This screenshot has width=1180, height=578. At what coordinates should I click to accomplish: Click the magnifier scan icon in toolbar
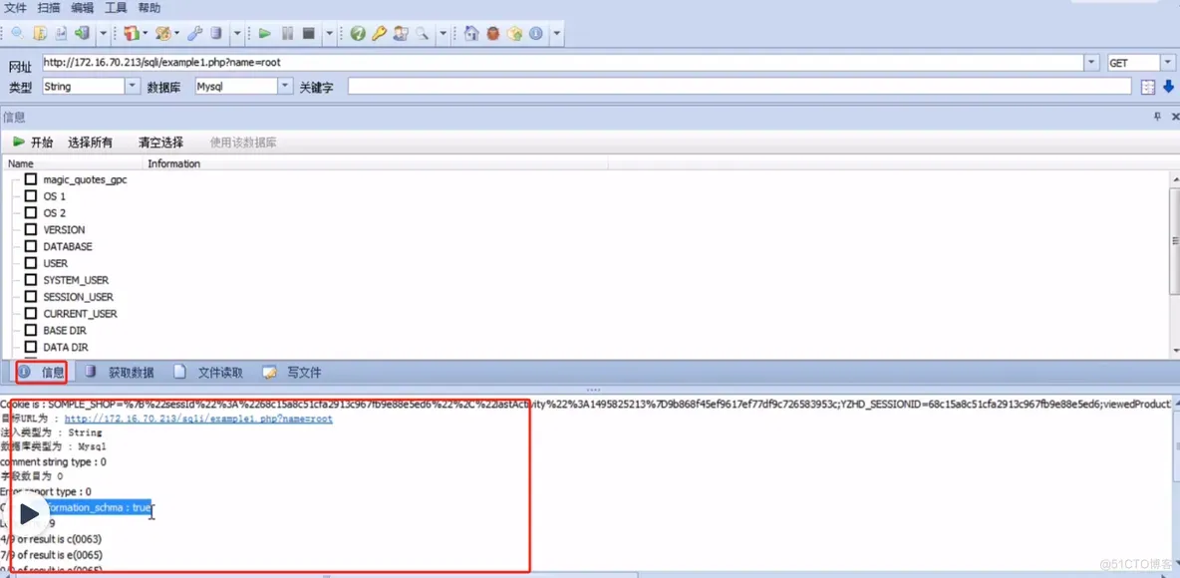[17, 33]
